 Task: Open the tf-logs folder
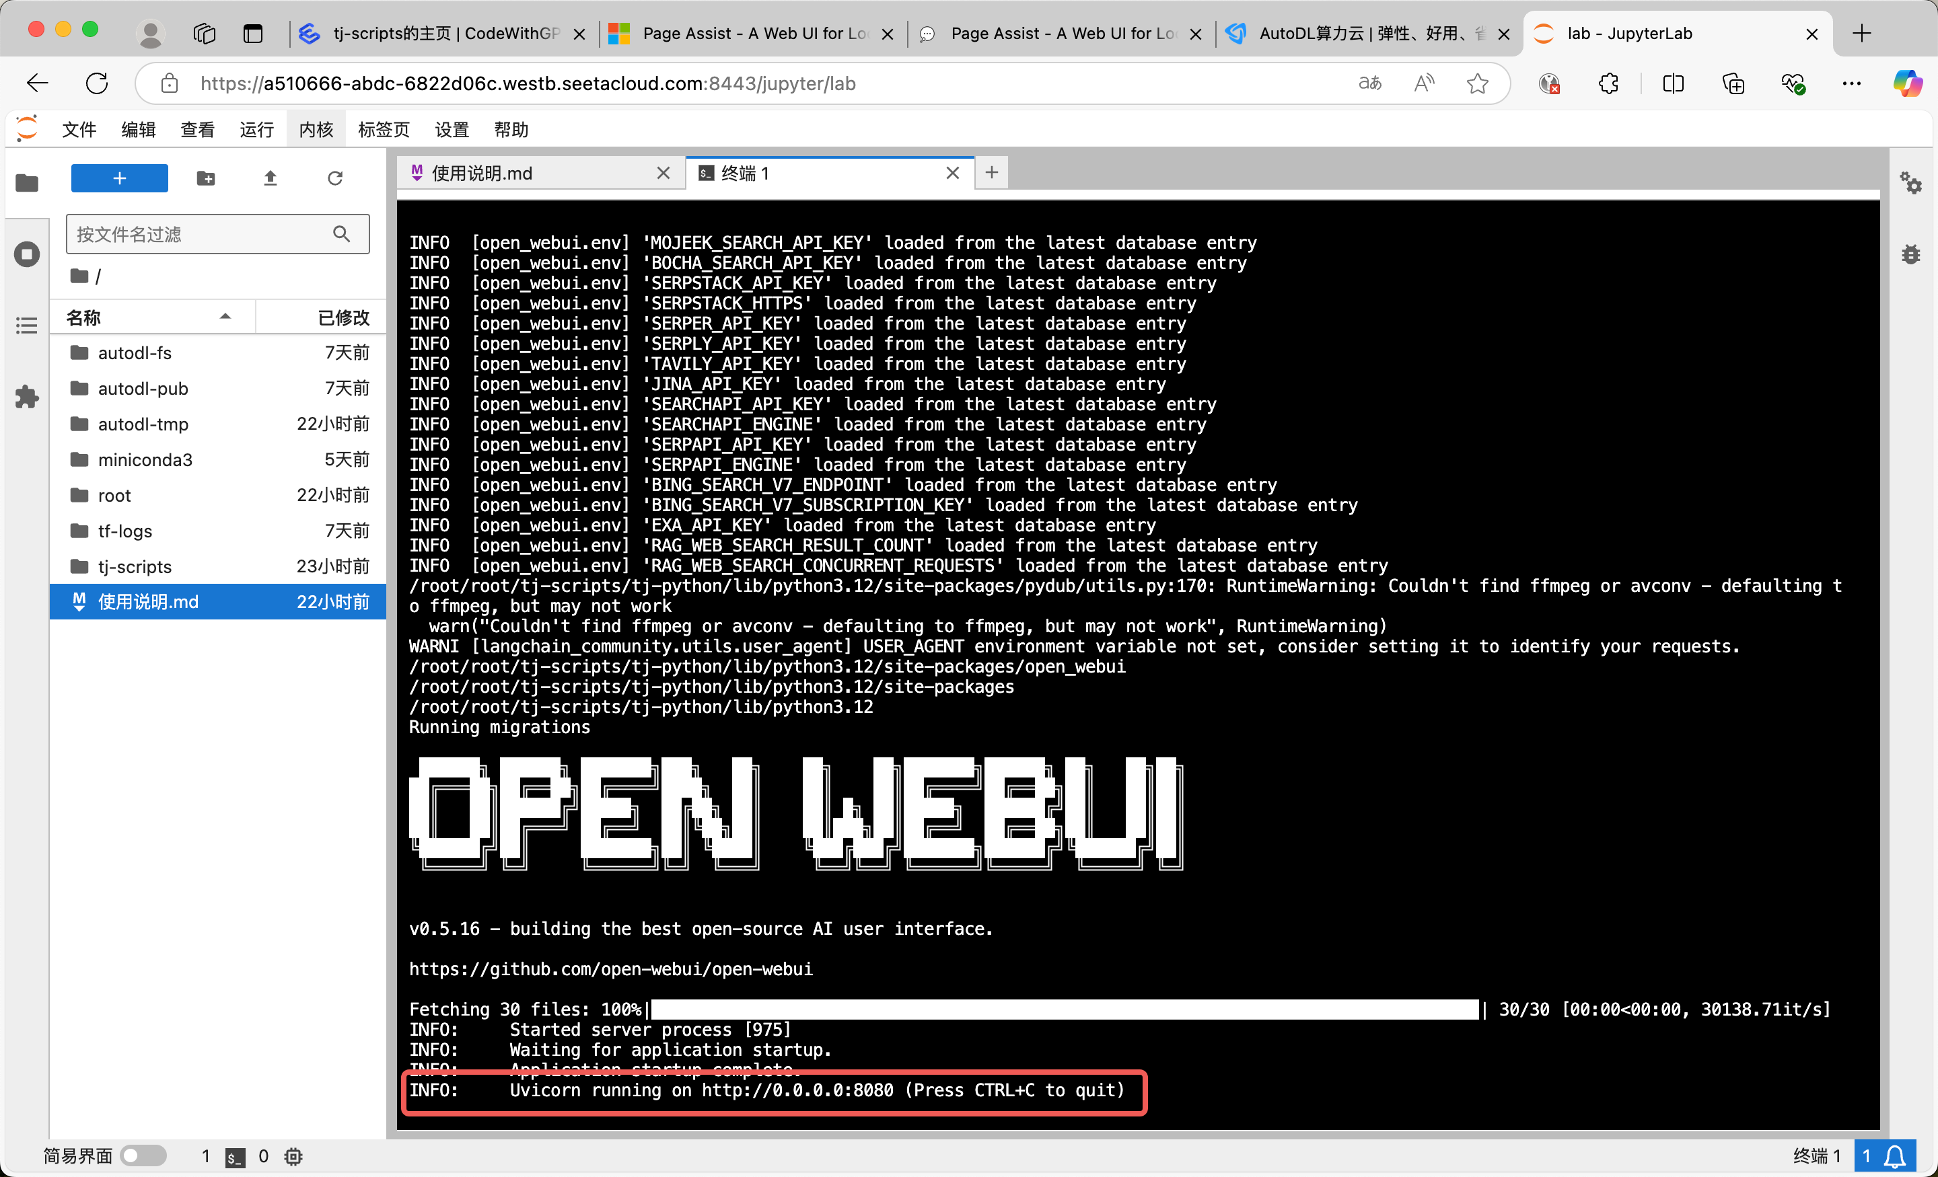218,531
